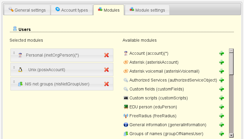Screen dimensions: 244x139
Task: Switch to the Account types tab
Action: coord(71,10)
